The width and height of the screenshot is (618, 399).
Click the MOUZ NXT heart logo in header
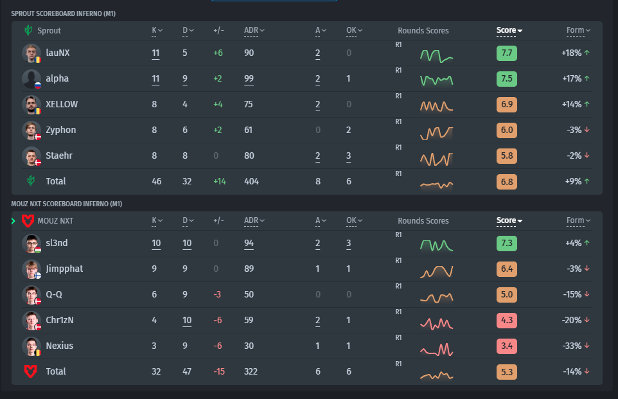click(28, 221)
